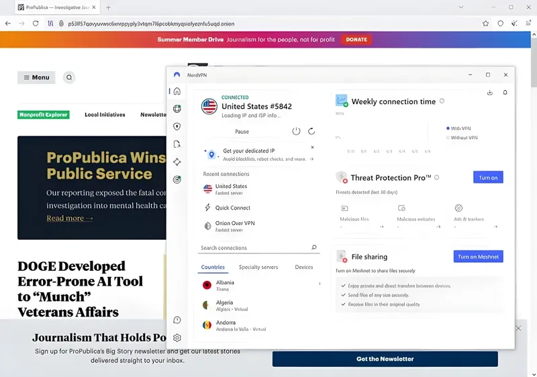The width and height of the screenshot is (537, 377).
Task: Open Albania more options menu
Action: (x=320, y=284)
